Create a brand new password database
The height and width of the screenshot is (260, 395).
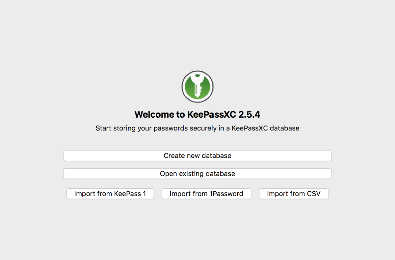197,155
